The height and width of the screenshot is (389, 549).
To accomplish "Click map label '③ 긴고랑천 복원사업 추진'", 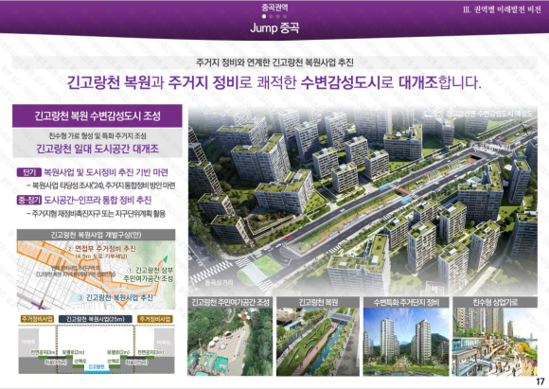I will point(115,297).
